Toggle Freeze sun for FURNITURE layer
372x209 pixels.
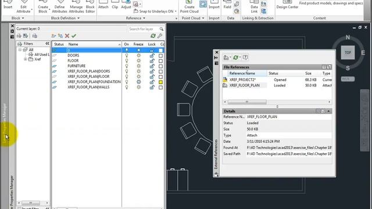tap(138, 66)
